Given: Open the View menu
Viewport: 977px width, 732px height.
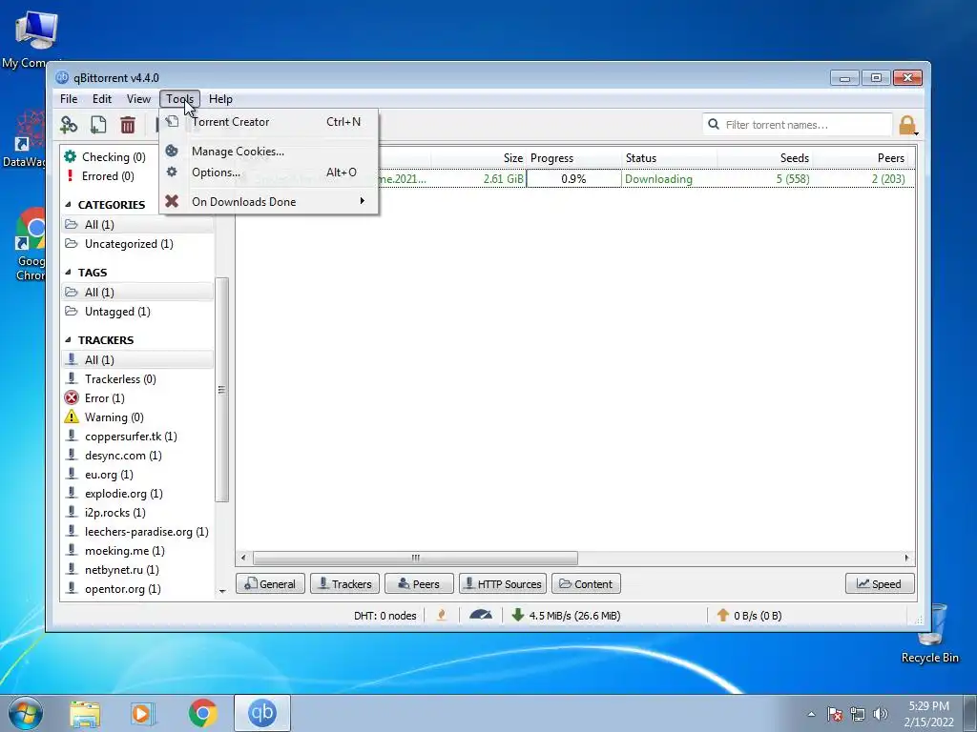Looking at the screenshot, I should (x=138, y=99).
